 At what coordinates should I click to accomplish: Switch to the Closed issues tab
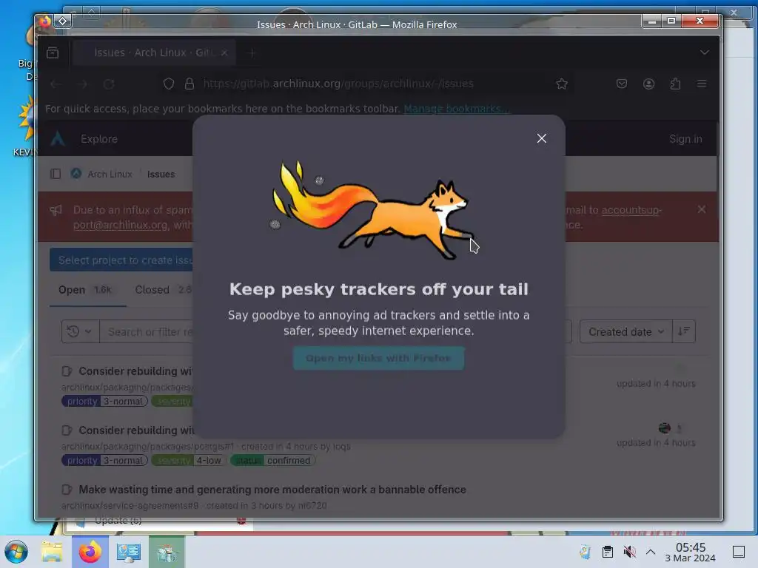(164, 290)
